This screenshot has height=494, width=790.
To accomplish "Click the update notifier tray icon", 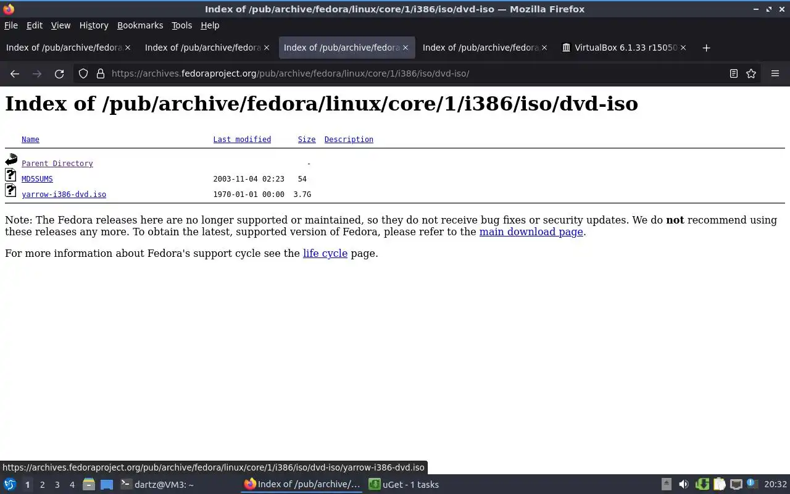I will 752,484.
